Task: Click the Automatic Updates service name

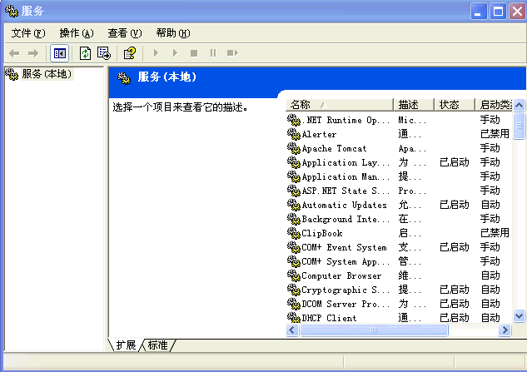Action: click(x=344, y=205)
